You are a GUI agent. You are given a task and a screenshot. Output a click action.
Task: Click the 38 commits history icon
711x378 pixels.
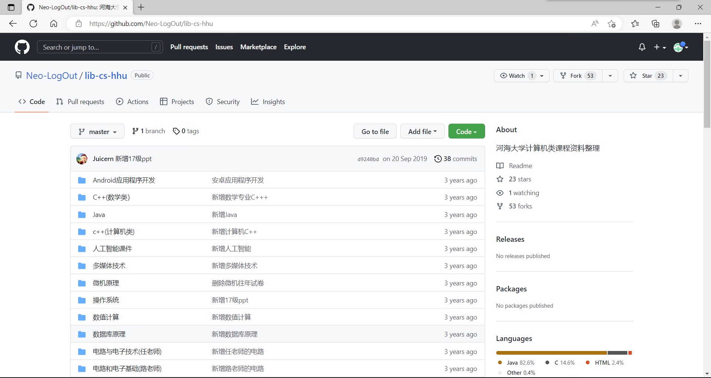(x=438, y=159)
